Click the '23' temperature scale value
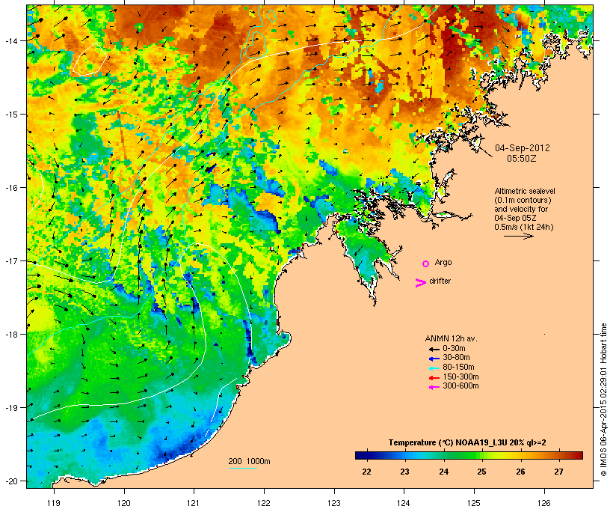613x509 pixels. pyautogui.click(x=404, y=472)
